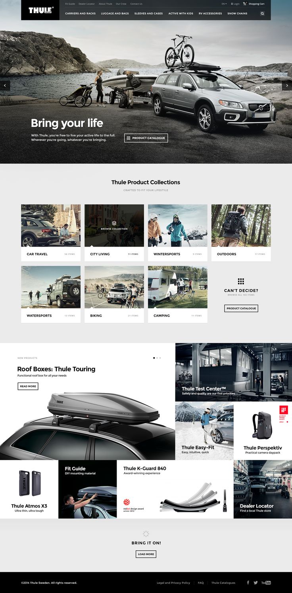Open the Outdoors collection card
The image size is (292, 593).
pos(241,233)
